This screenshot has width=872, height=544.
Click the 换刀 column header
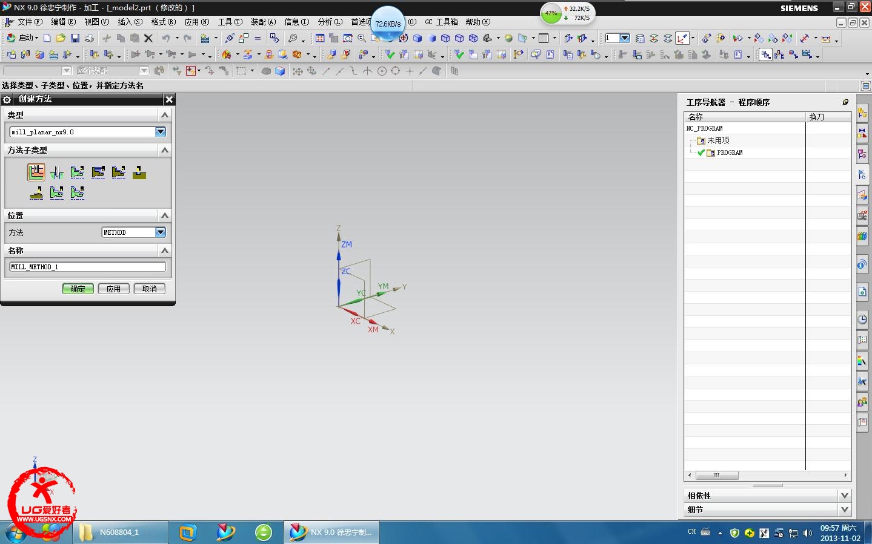828,117
